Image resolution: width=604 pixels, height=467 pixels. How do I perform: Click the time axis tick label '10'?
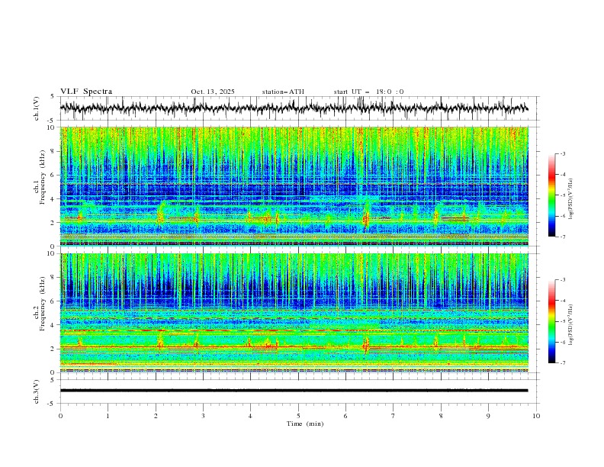[x=536, y=416]
